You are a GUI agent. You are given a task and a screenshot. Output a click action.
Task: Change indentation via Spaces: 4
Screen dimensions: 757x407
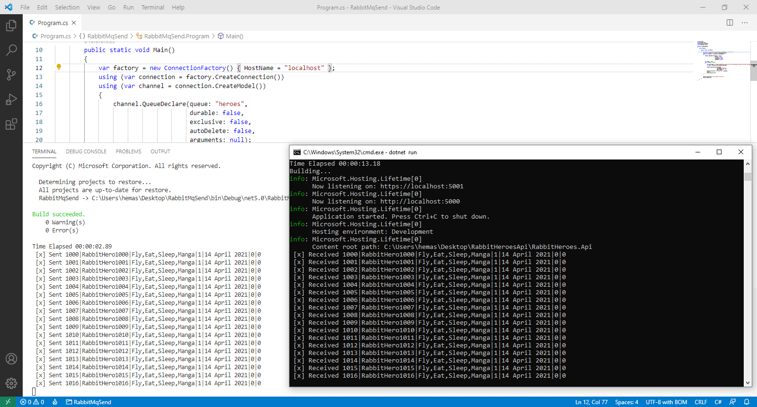click(626, 402)
